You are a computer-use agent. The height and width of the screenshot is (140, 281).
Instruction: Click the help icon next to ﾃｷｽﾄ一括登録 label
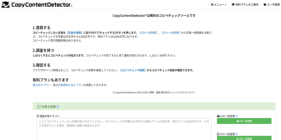(x=237, y=134)
